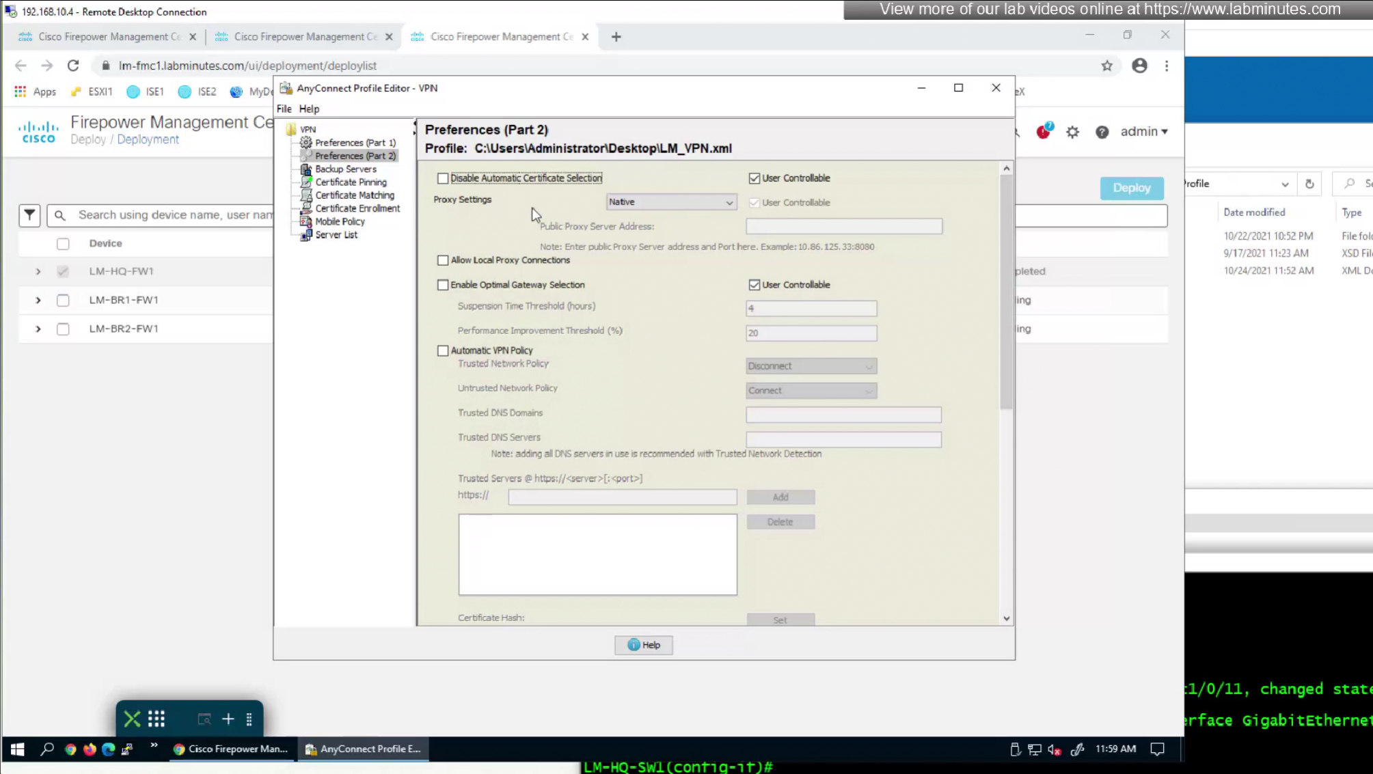This screenshot has height=774, width=1373.
Task: Click the Server List icon
Action: [x=306, y=234]
